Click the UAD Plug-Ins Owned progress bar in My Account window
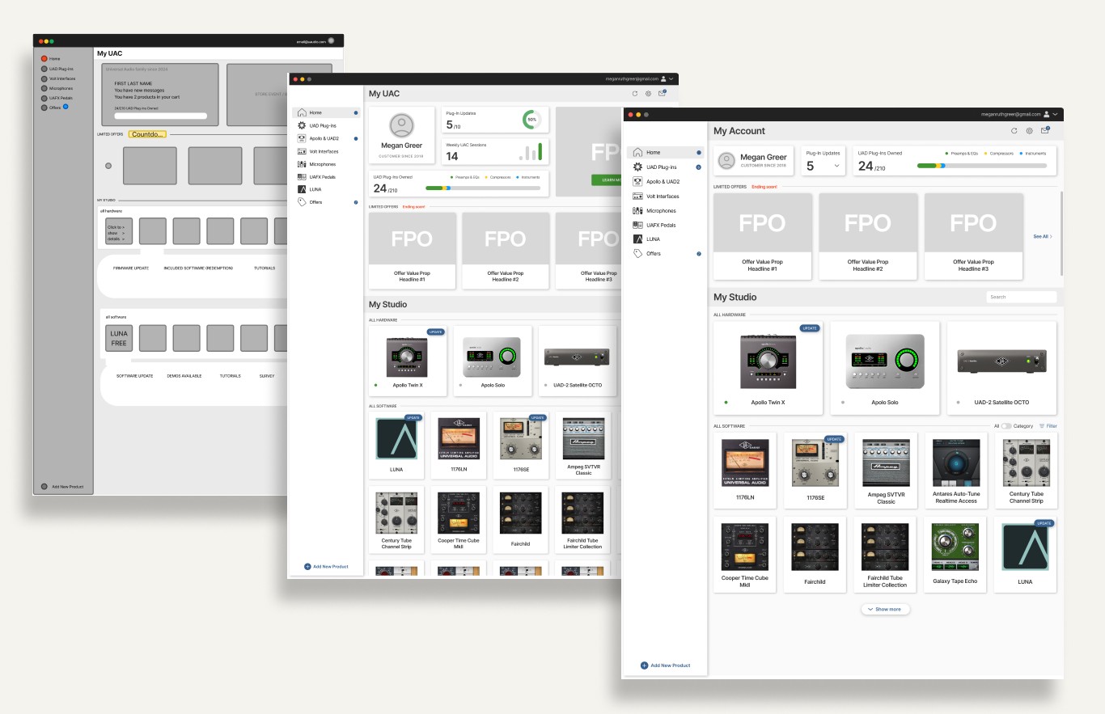This screenshot has width=1105, height=714. pyautogui.click(x=981, y=166)
